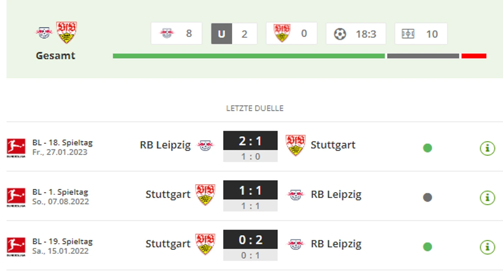
Task: Click the RB Leipzig wins box showing 8
Action: point(176,33)
